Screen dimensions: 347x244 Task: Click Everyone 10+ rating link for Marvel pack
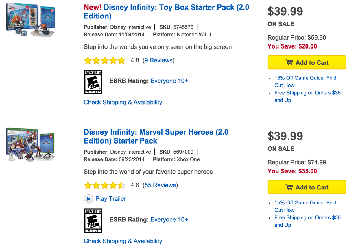169,220
